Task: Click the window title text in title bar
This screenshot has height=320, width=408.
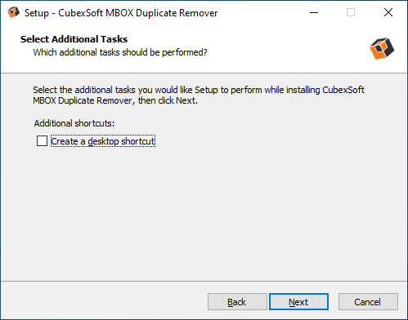Action: point(121,13)
